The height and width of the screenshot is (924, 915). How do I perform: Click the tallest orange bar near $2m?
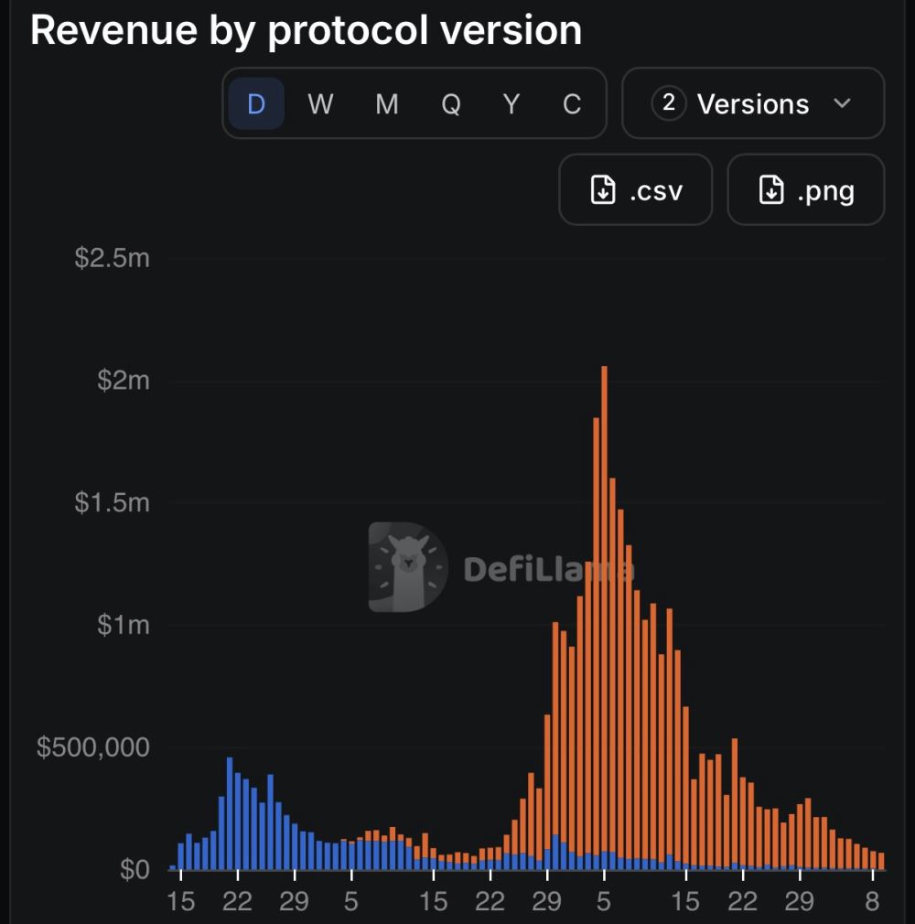604,609
